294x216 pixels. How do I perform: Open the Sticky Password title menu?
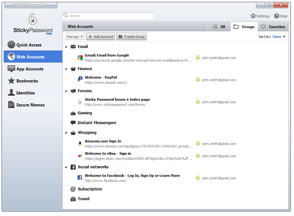click(31, 5)
